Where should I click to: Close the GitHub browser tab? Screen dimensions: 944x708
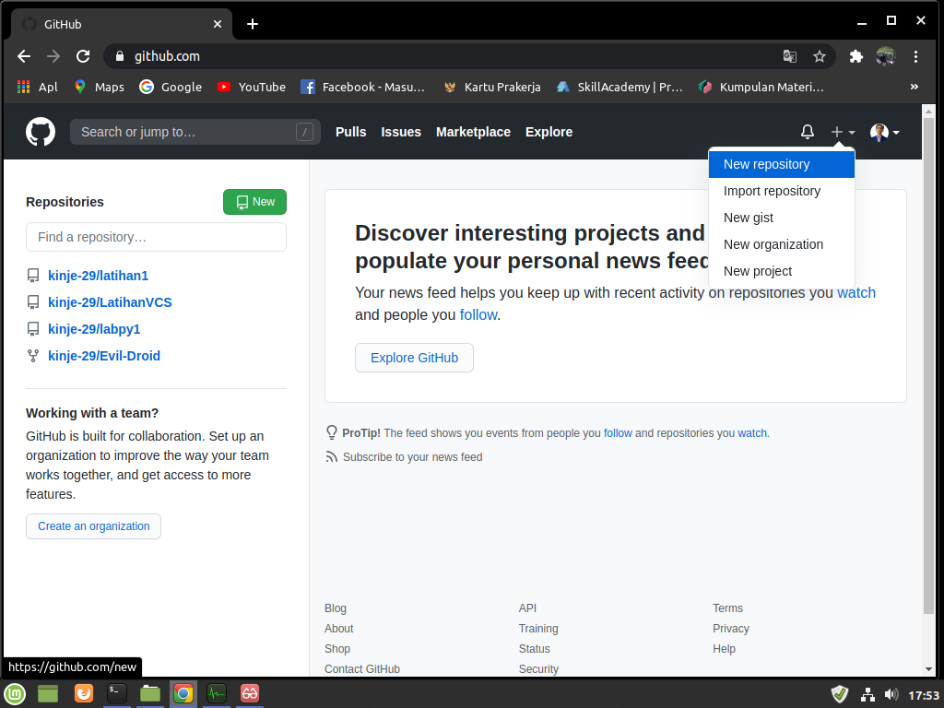(x=218, y=24)
